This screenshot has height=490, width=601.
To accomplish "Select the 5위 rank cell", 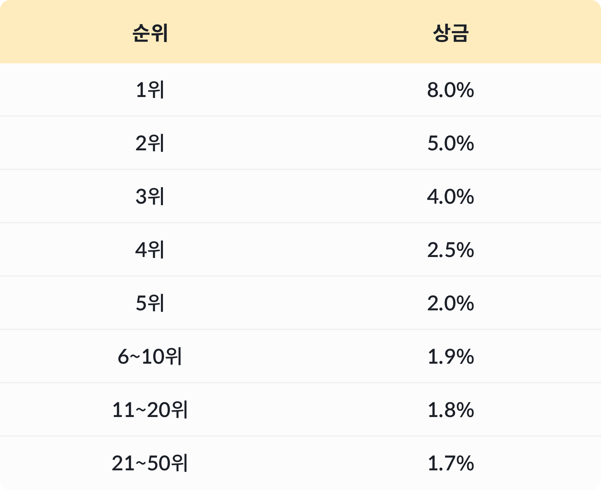I will [150, 303].
